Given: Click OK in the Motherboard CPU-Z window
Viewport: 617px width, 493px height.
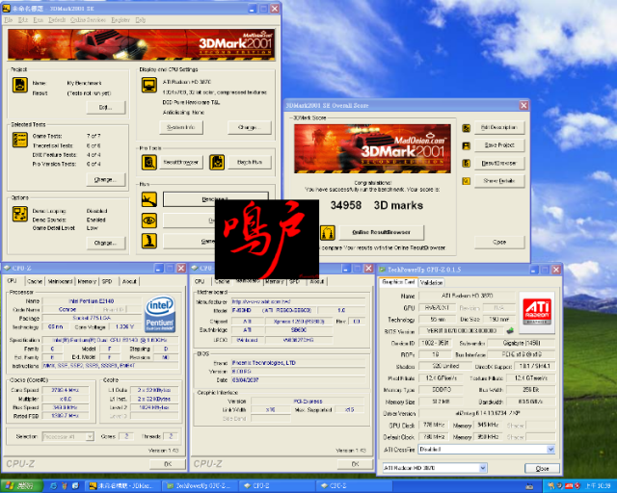Looking at the screenshot, I should click(x=355, y=464).
